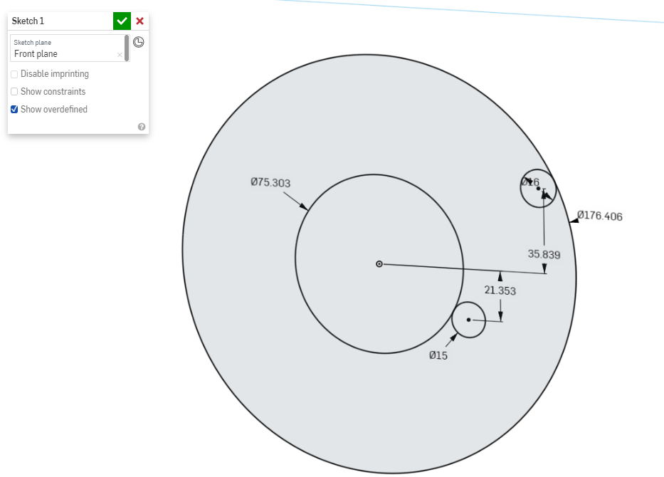
Task: Open the sketch dialog help icon
Action: point(142,127)
